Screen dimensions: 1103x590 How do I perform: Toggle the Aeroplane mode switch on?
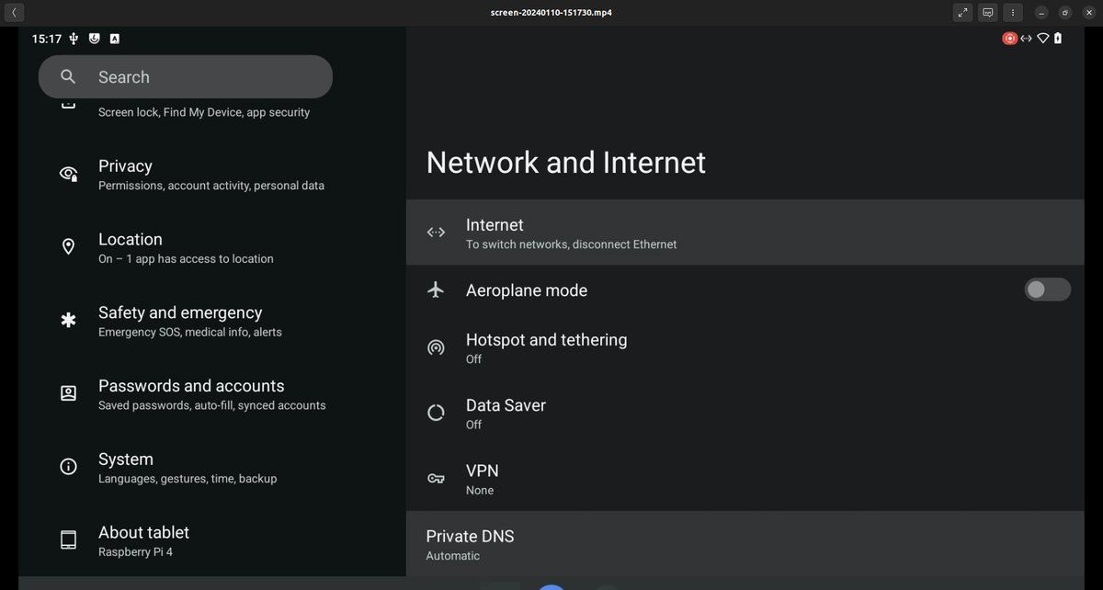click(1047, 289)
